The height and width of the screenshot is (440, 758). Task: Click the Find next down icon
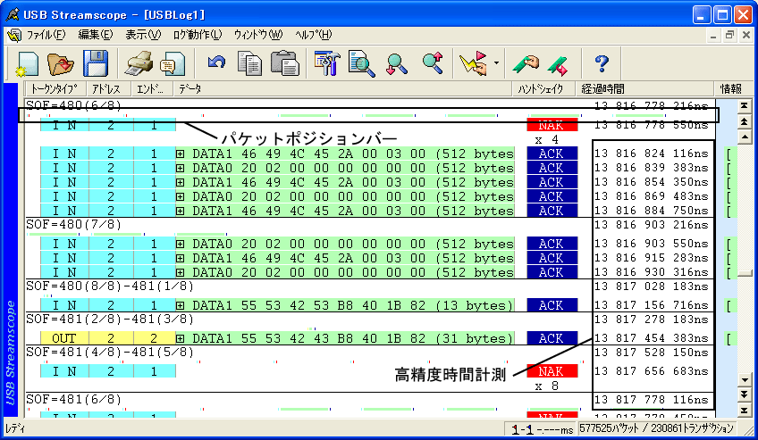[x=396, y=63]
